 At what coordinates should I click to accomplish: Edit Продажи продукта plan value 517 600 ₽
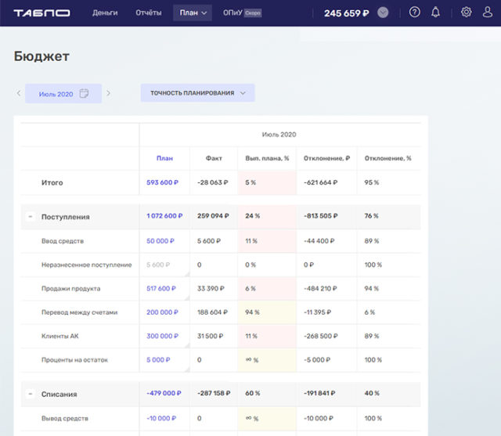pos(162,288)
